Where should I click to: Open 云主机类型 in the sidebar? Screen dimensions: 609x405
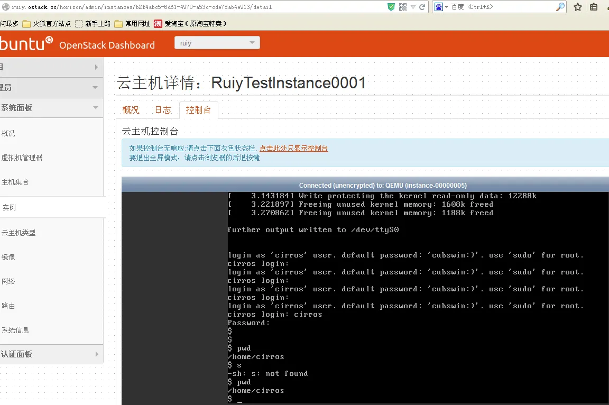(19, 233)
